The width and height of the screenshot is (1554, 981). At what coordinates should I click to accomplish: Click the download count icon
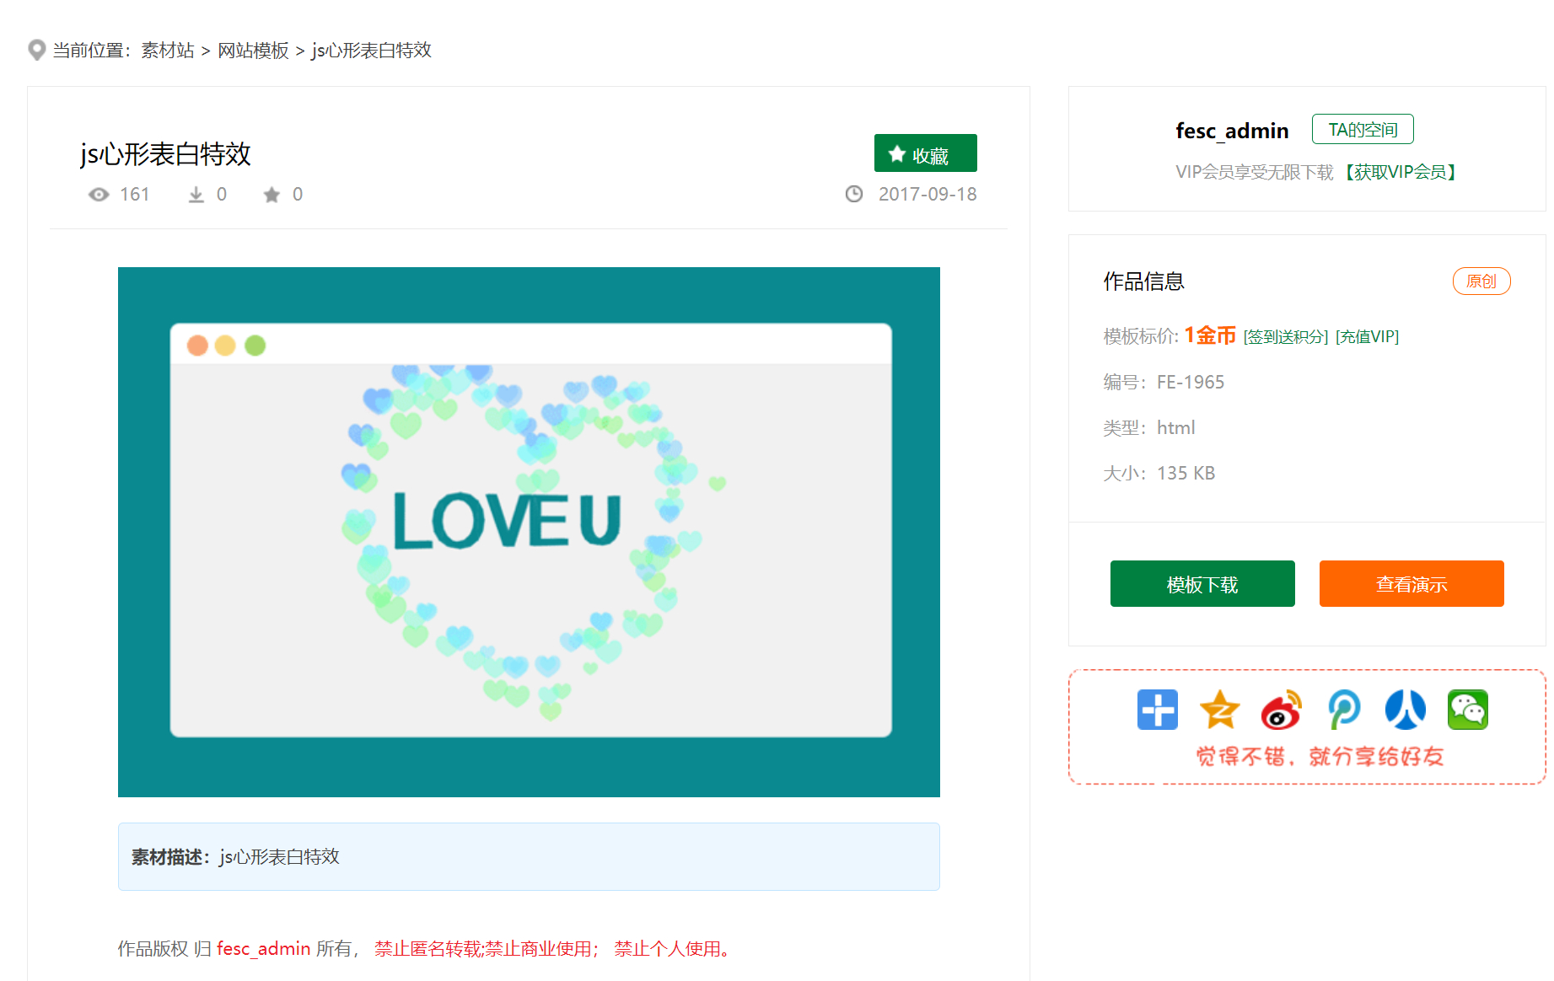click(x=196, y=195)
